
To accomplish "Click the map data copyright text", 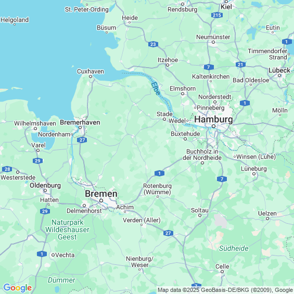I will (x=225, y=290).
